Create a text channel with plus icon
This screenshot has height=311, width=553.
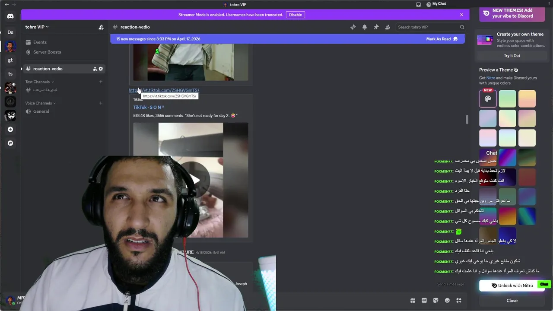[x=101, y=82]
